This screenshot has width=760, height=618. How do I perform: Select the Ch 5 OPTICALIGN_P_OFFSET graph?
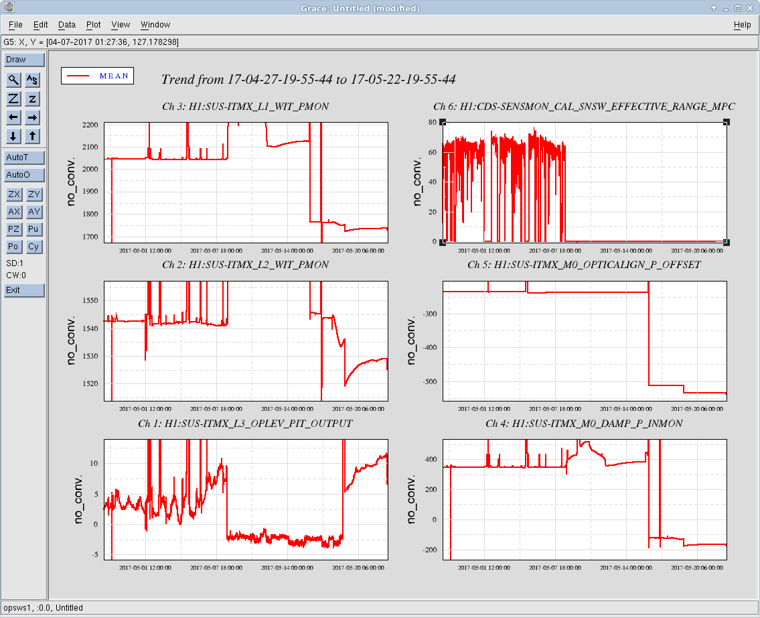click(x=585, y=341)
